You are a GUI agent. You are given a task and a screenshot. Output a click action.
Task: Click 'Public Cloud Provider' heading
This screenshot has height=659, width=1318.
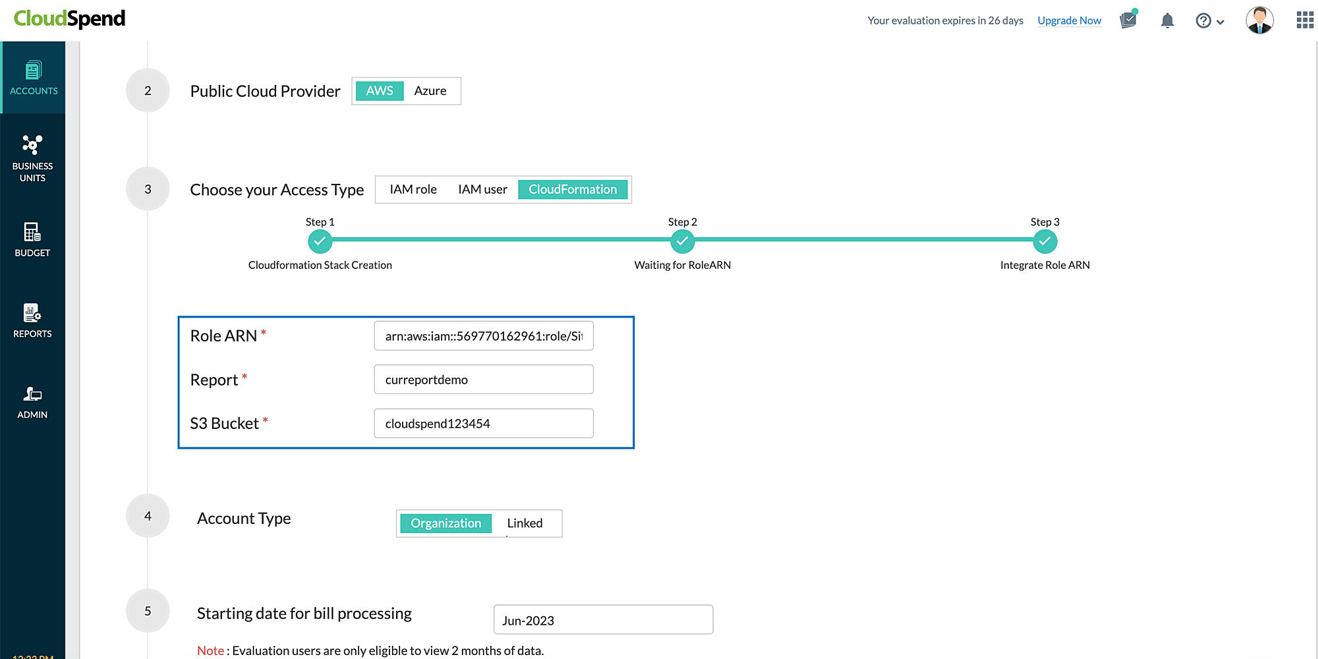pyautogui.click(x=265, y=91)
